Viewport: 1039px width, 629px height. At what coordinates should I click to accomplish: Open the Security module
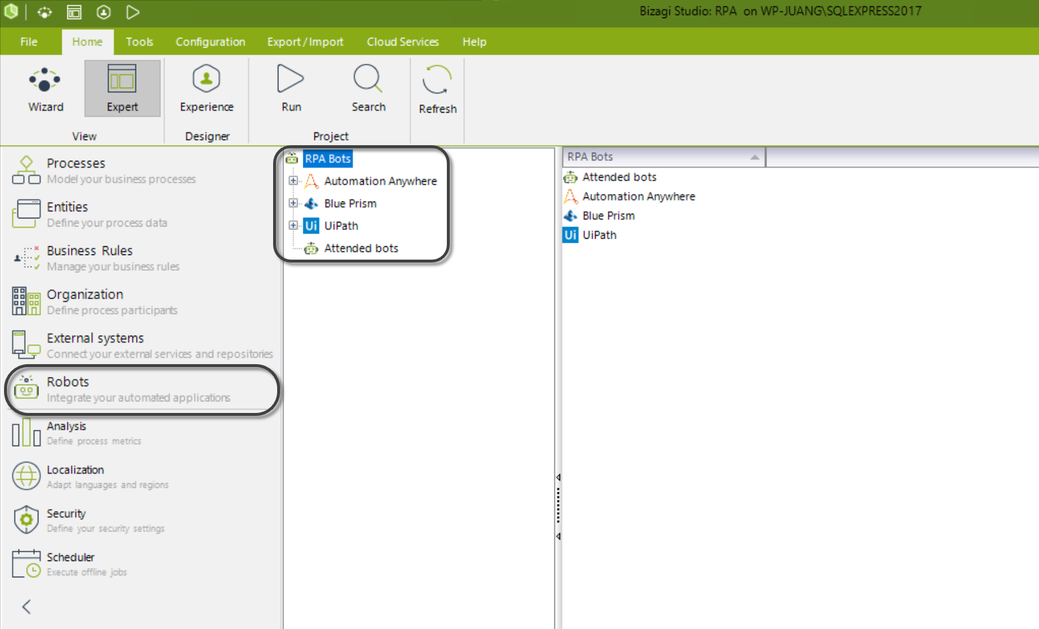coord(142,520)
